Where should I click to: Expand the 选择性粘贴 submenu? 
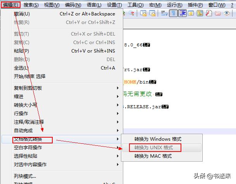pyautogui.click(x=62, y=156)
